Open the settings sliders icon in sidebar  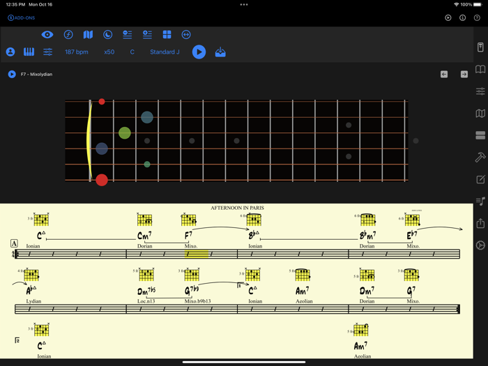(480, 91)
